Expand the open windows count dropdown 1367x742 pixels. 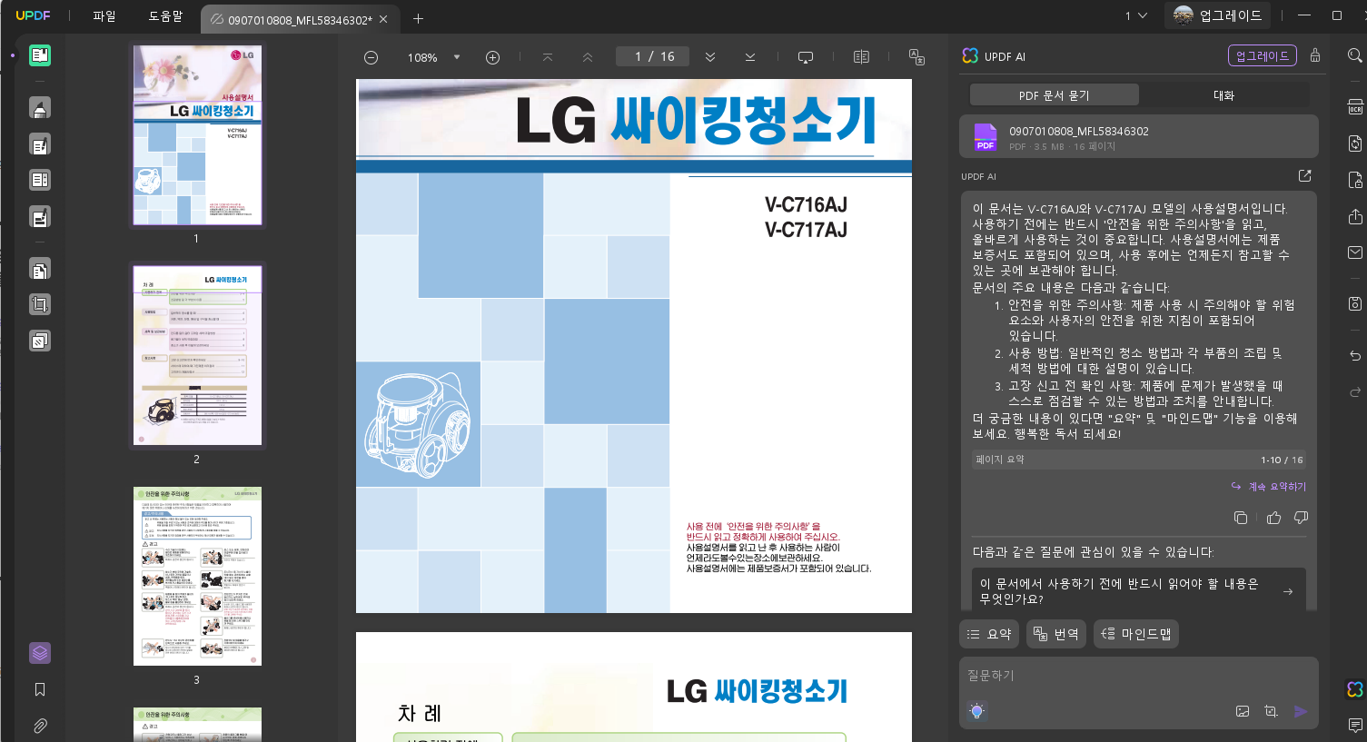click(1136, 15)
